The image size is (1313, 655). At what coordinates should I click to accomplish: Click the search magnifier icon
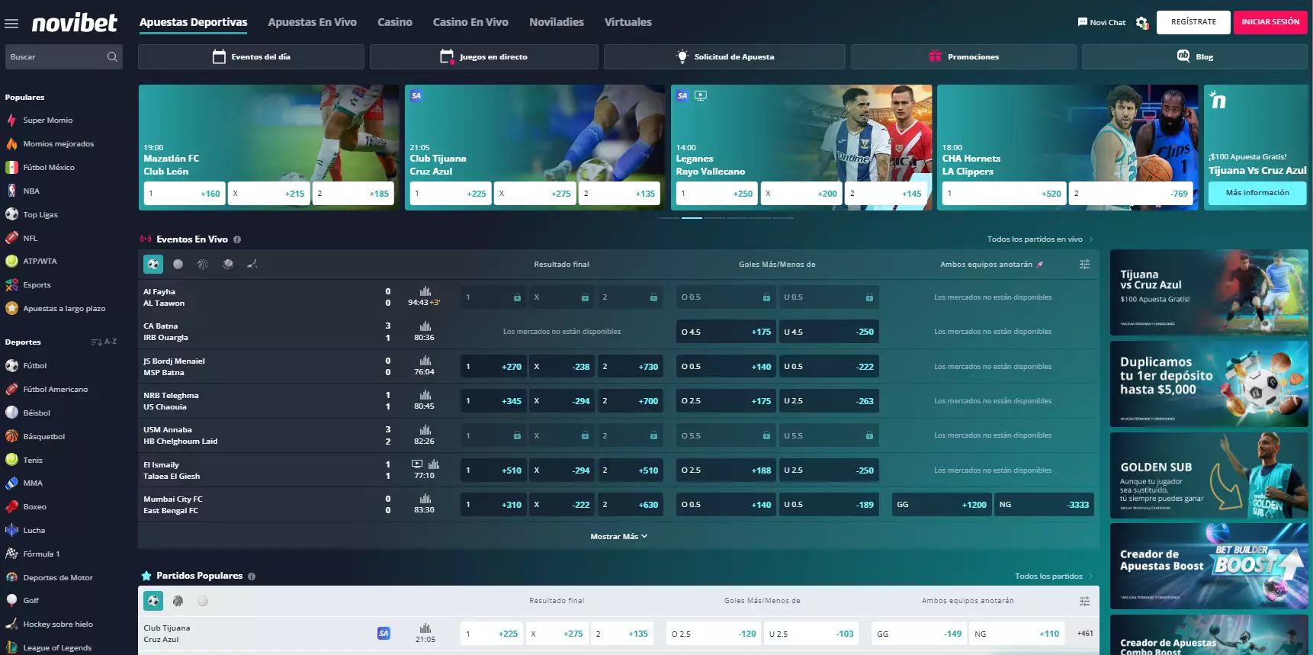pyautogui.click(x=112, y=57)
